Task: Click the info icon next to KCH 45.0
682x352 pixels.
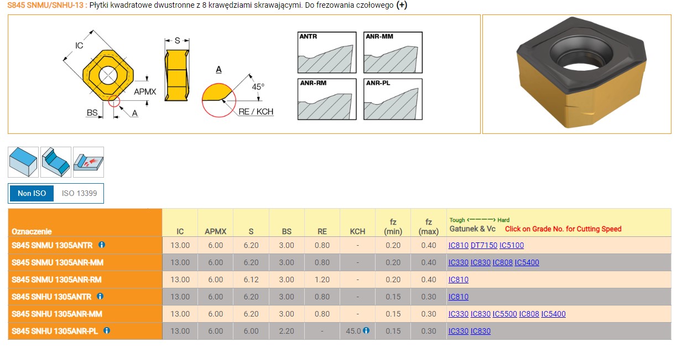Action: tap(366, 331)
